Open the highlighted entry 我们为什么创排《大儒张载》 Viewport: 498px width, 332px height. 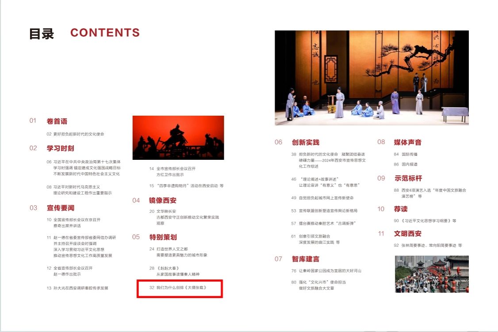click(x=179, y=288)
